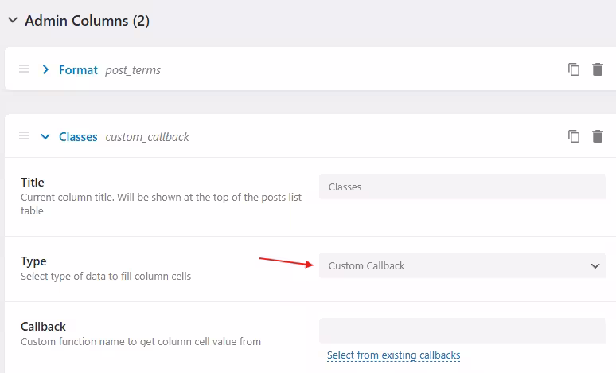The image size is (616, 373).
Task: Grab the Format row drag handle
Action: [24, 69]
